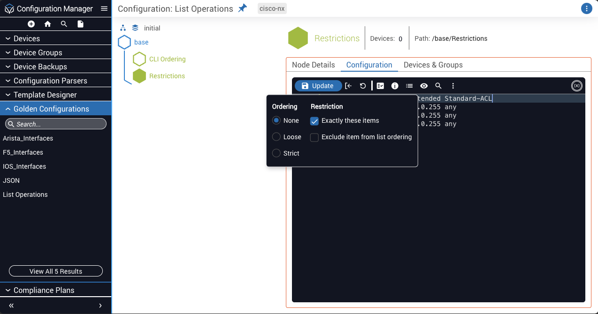Select the Loose ordering radio button

point(276,137)
